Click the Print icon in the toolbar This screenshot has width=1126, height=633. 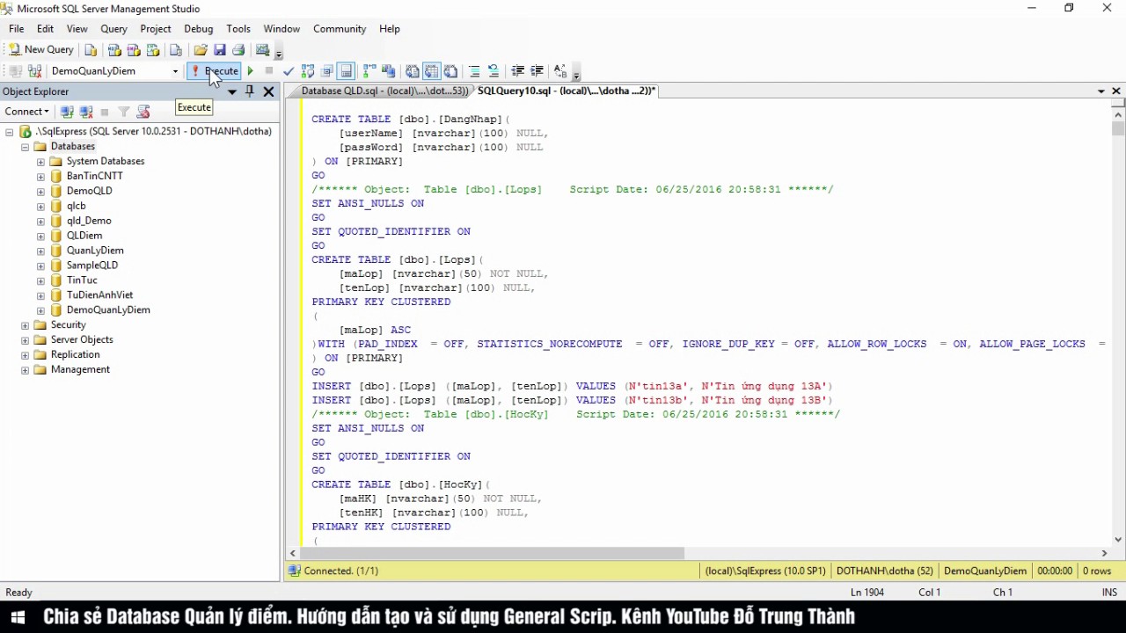pyautogui.click(x=238, y=50)
